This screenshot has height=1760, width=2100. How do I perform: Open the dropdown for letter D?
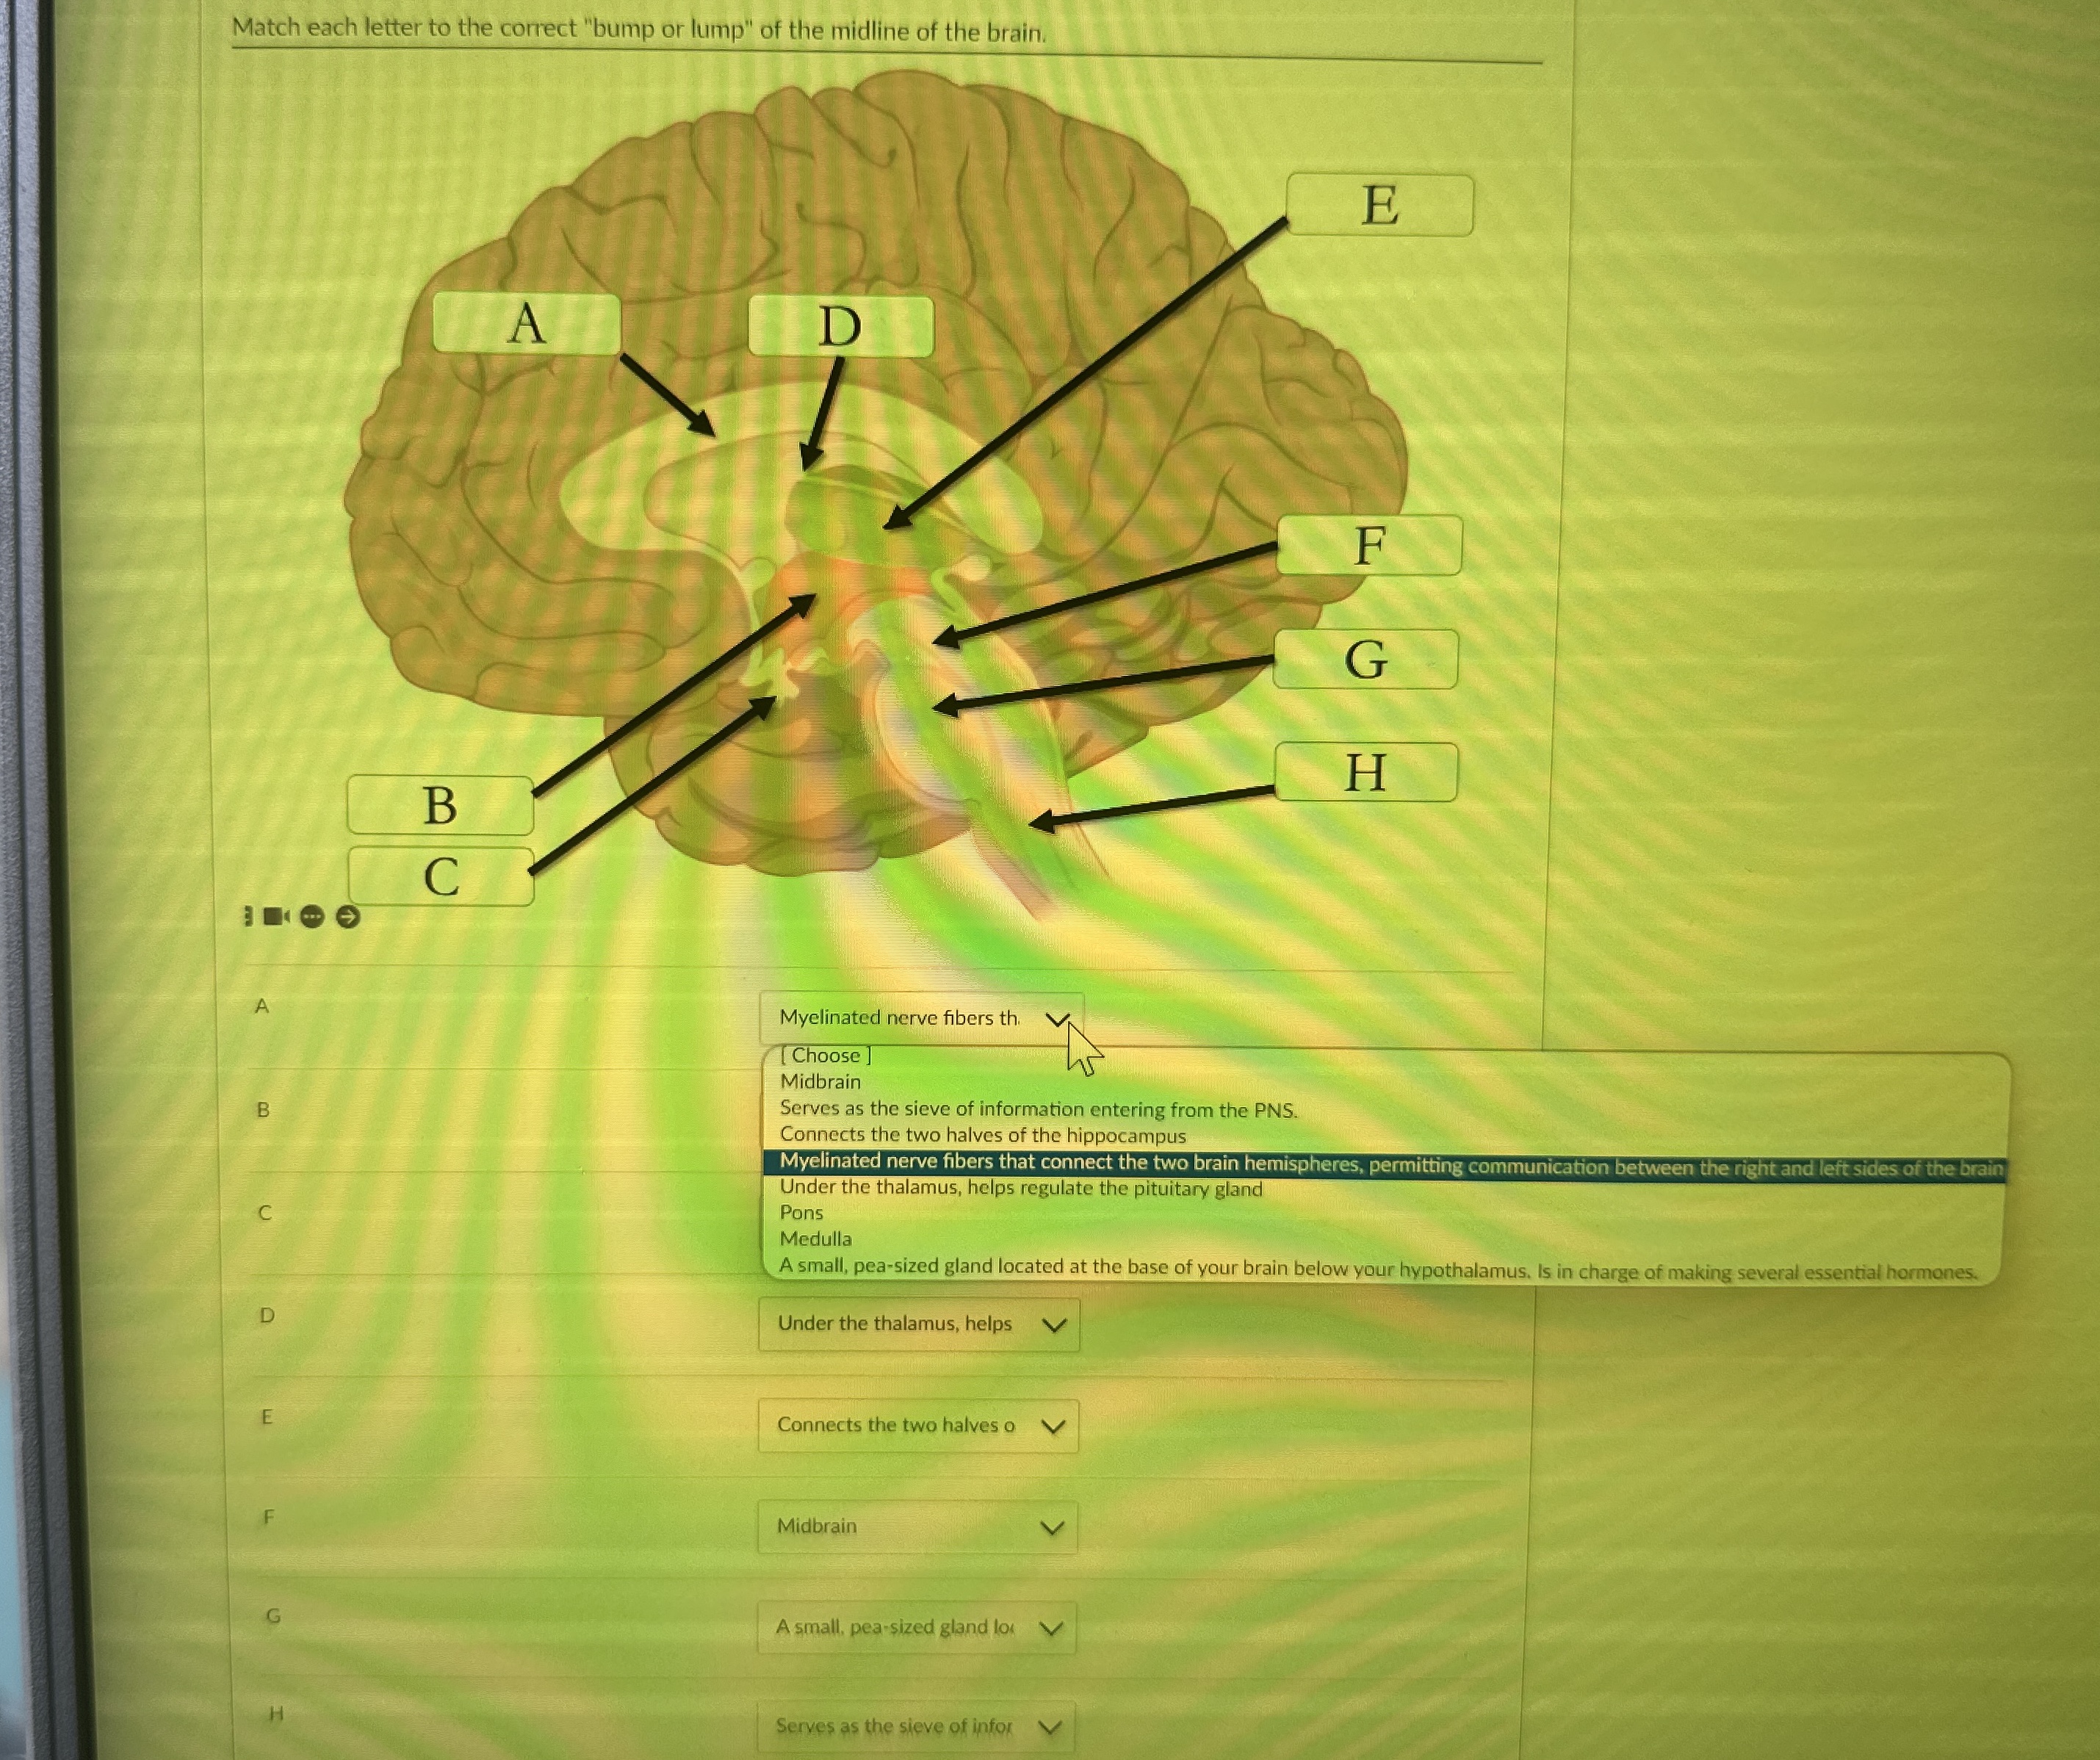(x=918, y=1324)
